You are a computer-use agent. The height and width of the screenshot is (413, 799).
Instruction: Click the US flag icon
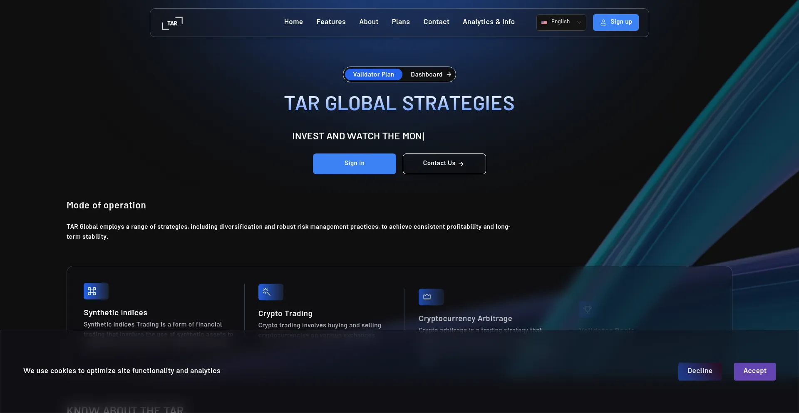click(x=544, y=22)
